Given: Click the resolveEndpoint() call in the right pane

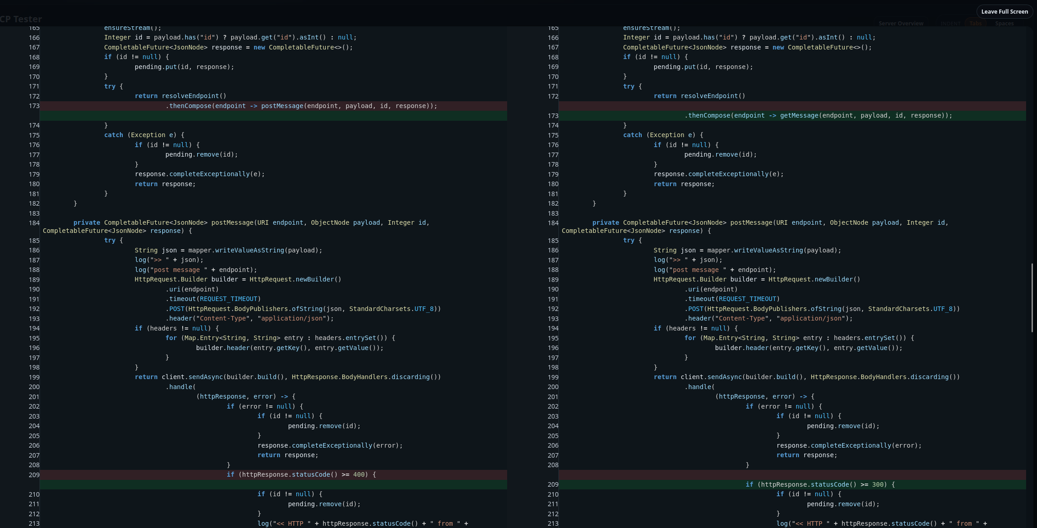Looking at the screenshot, I should 713,96.
